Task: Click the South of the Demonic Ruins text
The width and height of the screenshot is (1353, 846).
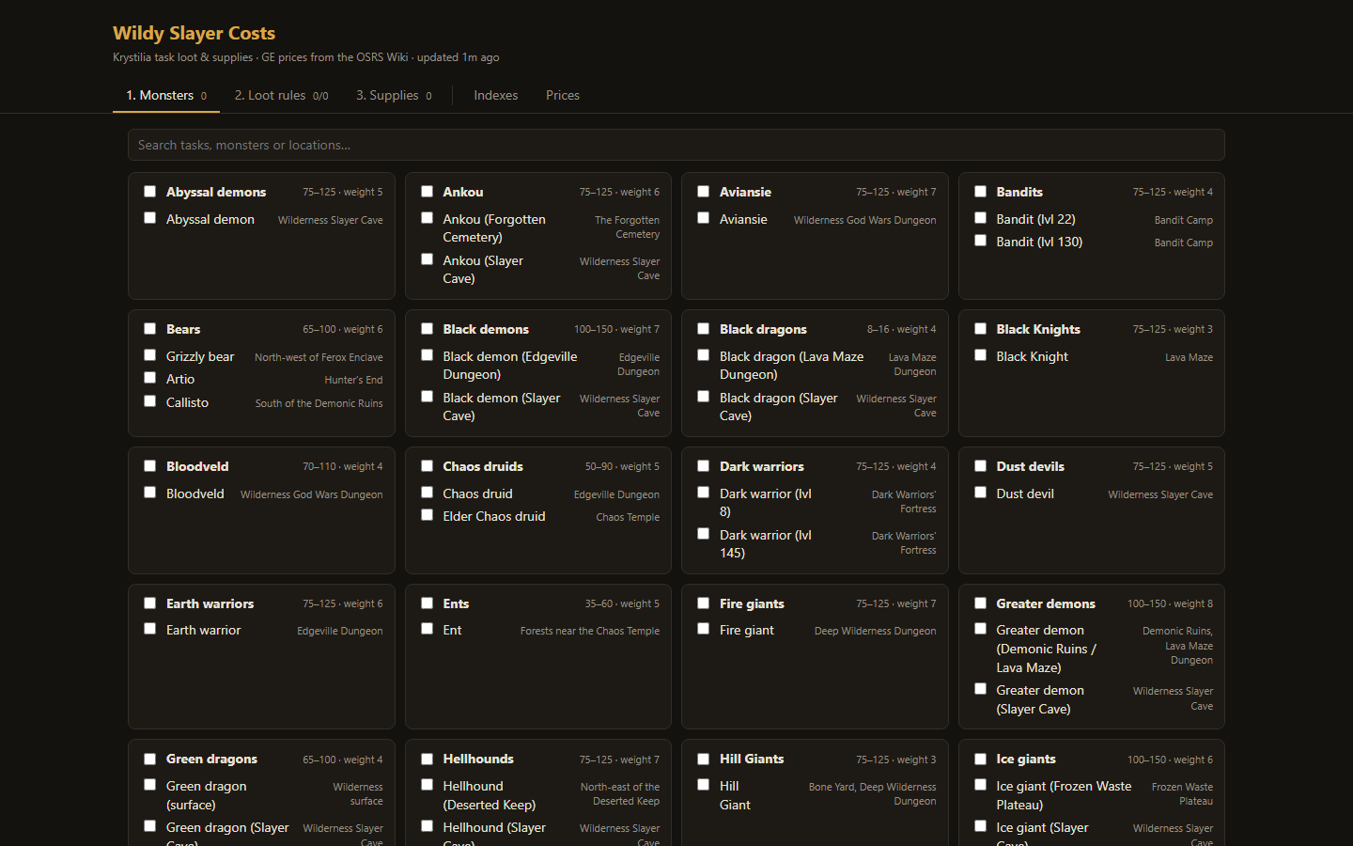Action: [x=319, y=403]
